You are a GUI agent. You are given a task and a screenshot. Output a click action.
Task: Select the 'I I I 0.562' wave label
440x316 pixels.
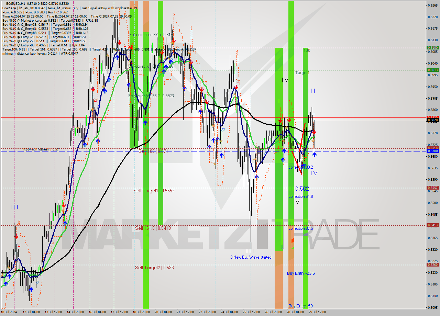tap(297, 189)
